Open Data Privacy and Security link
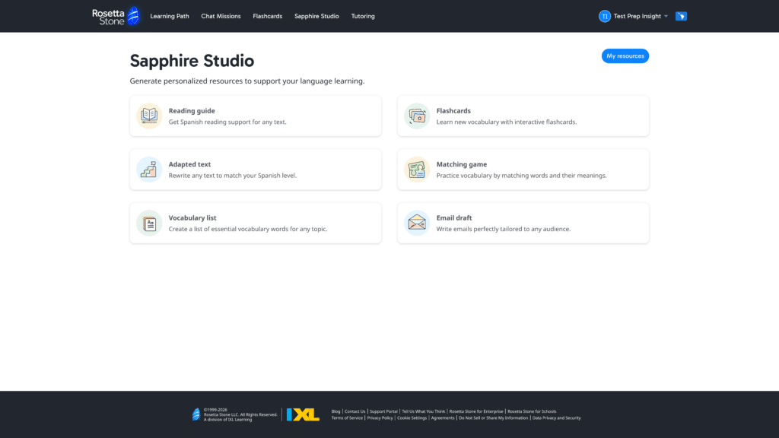779x438 pixels. [x=556, y=417]
